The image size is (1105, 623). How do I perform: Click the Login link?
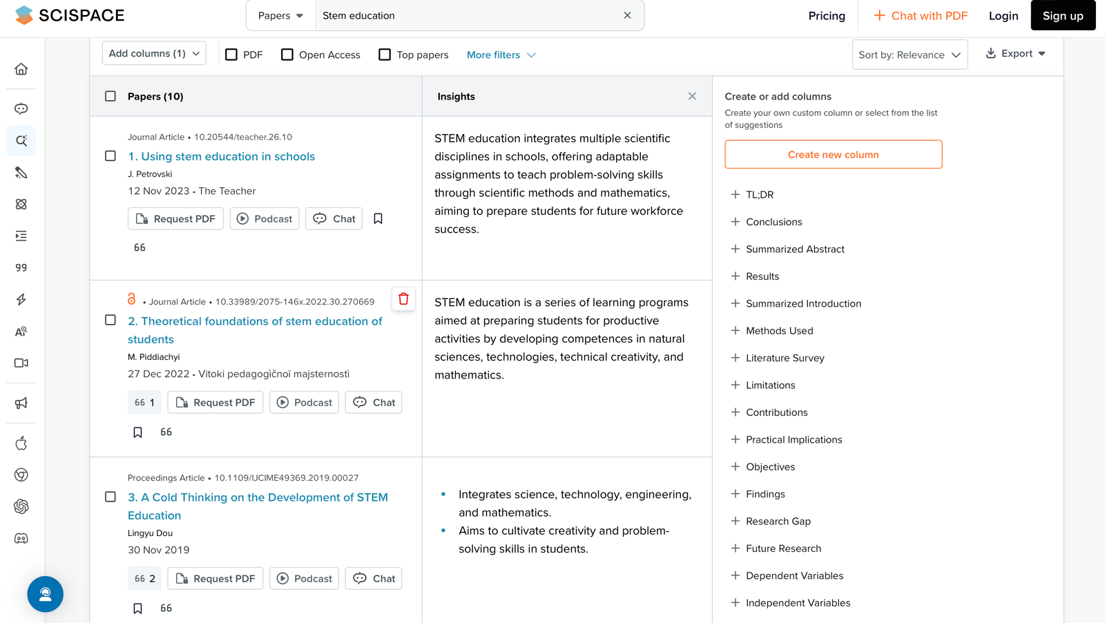click(x=1003, y=15)
